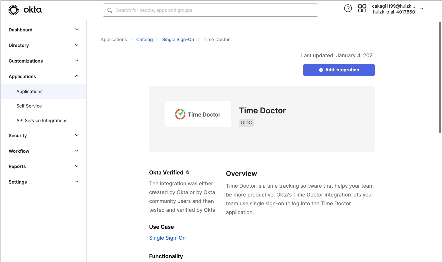443x262 pixels.
Task: Select the Applications sub-item in the sidebar
Action: (x=29, y=91)
